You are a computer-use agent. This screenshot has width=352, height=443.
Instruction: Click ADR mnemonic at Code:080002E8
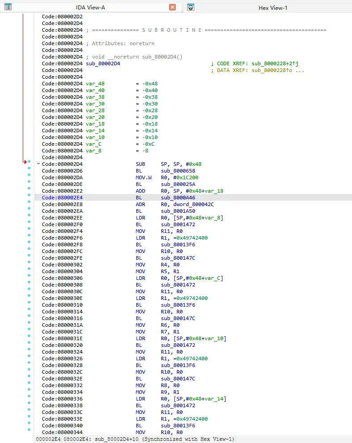click(140, 204)
